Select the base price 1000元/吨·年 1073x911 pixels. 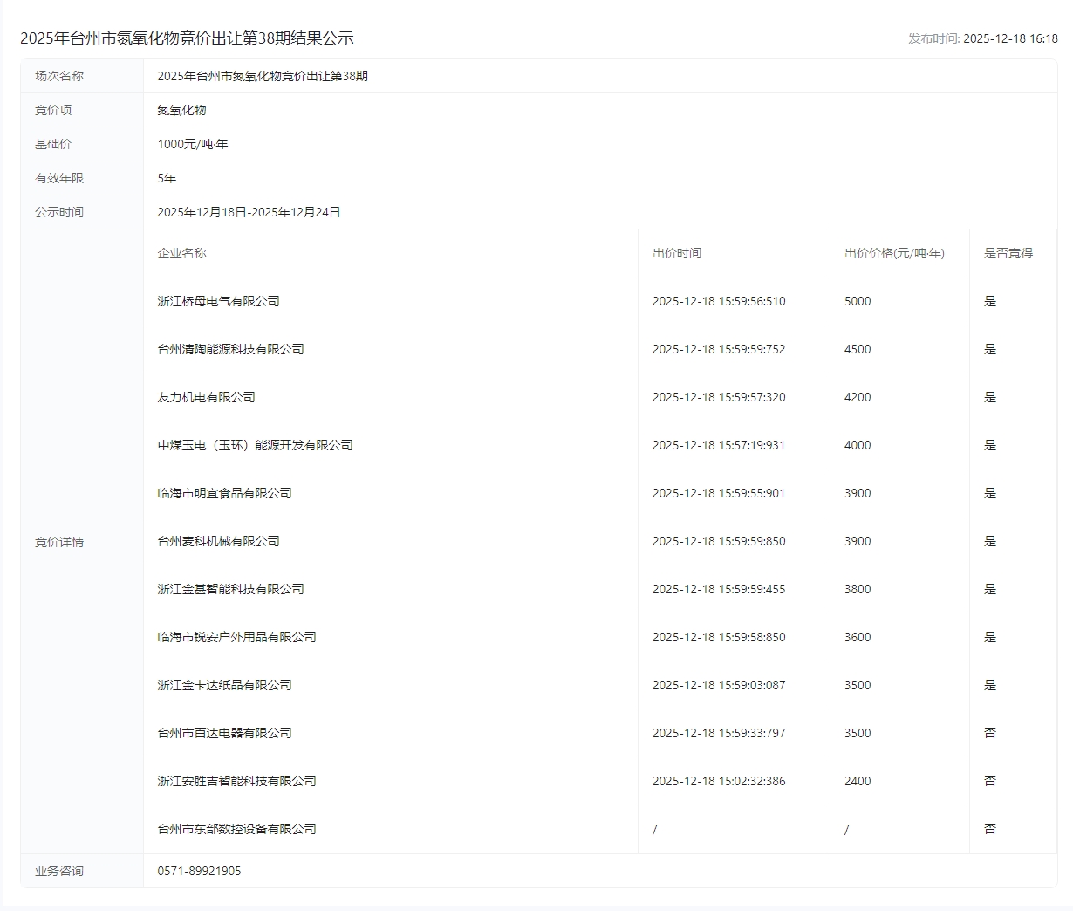click(x=193, y=144)
